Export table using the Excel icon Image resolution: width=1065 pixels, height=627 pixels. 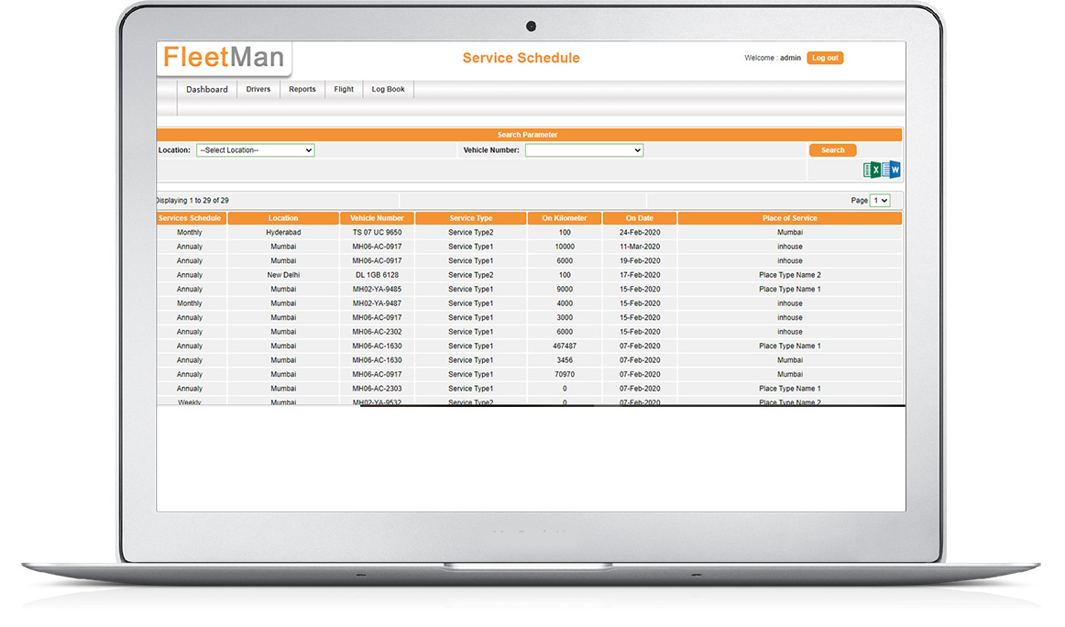click(x=872, y=170)
